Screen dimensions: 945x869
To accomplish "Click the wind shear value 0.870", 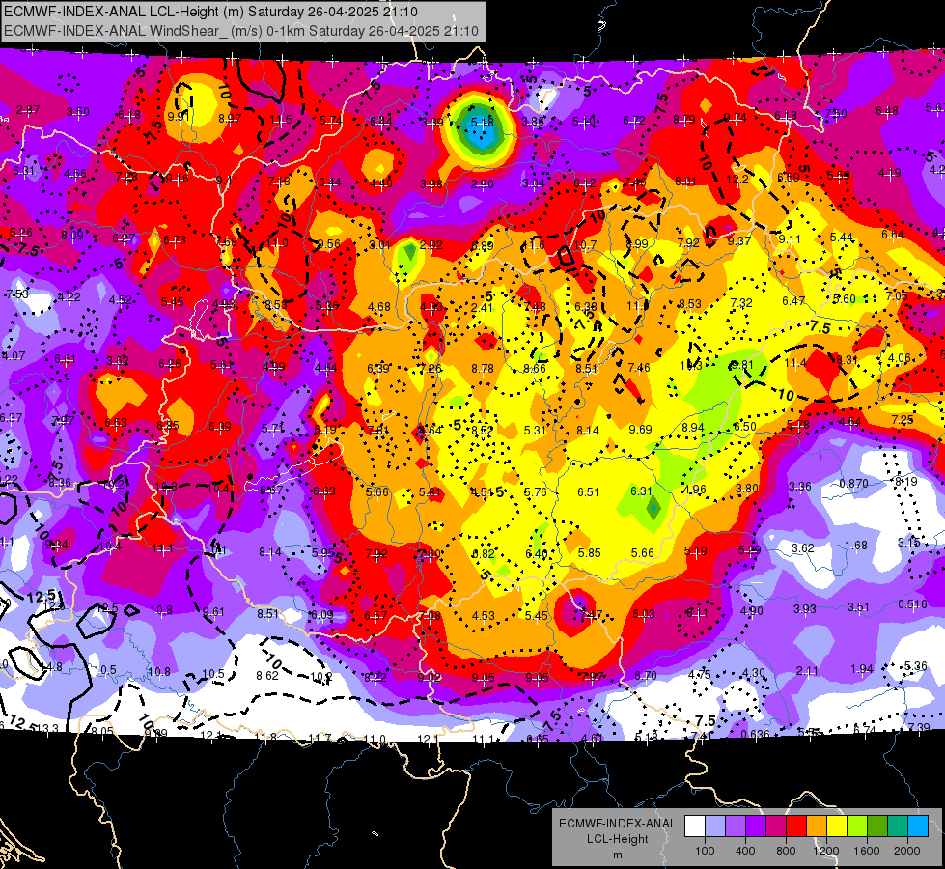I will tap(853, 483).
